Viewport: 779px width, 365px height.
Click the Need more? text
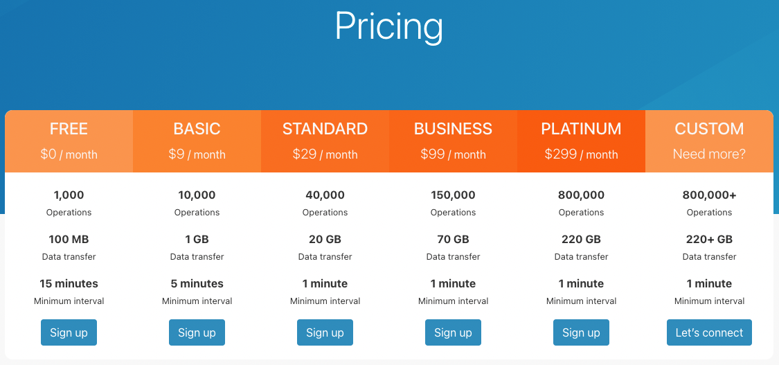(710, 154)
